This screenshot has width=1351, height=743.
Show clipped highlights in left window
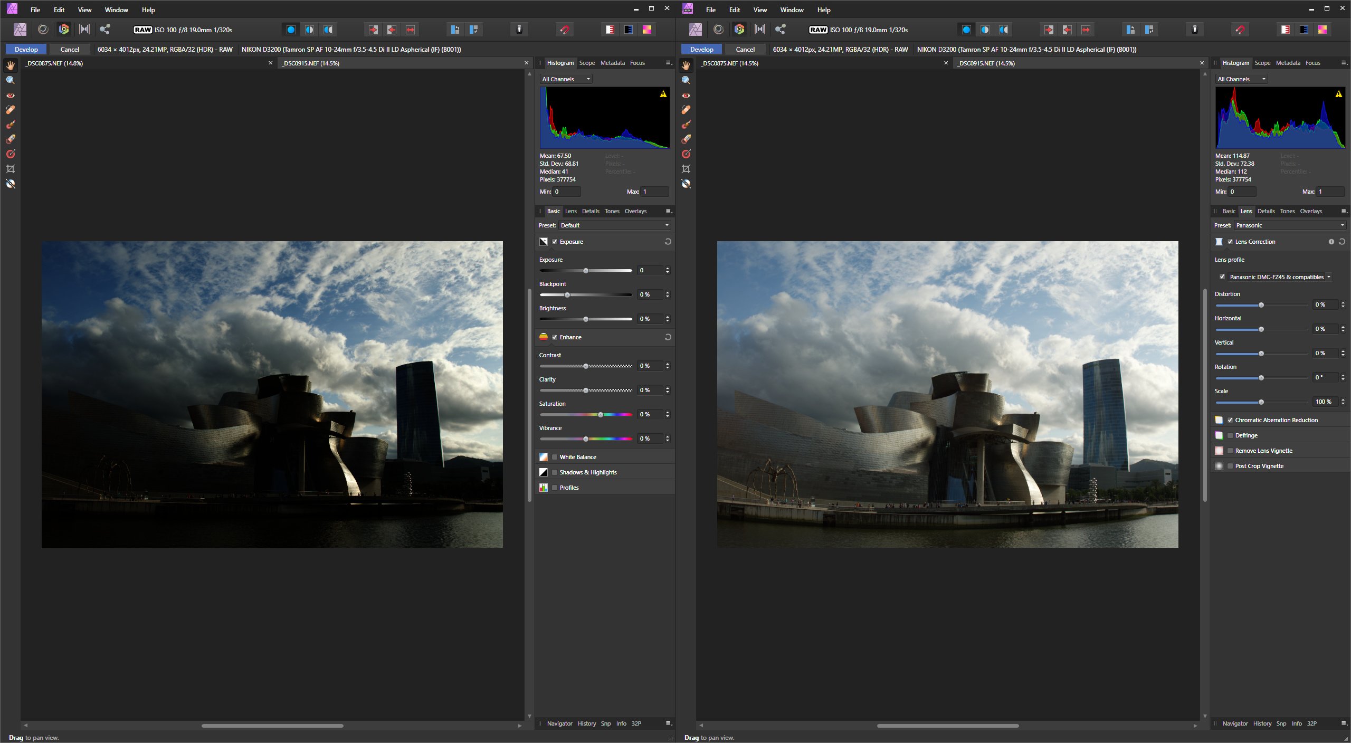(x=610, y=30)
